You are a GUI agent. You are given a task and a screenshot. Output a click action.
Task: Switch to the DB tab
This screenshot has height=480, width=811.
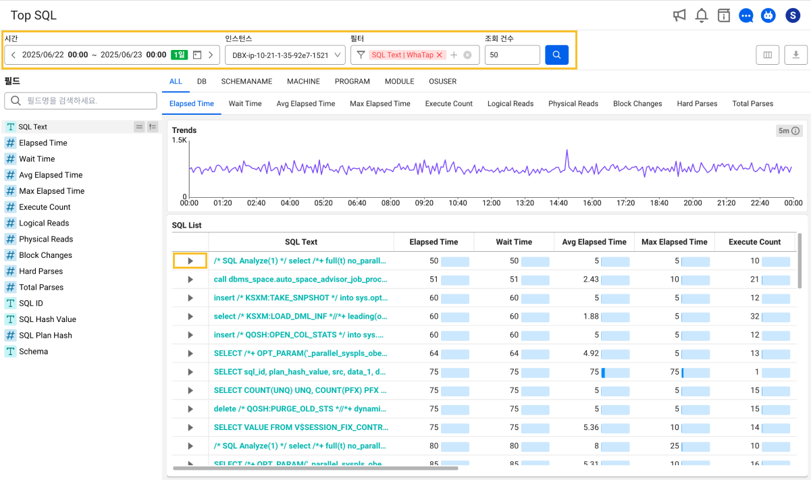coord(202,81)
